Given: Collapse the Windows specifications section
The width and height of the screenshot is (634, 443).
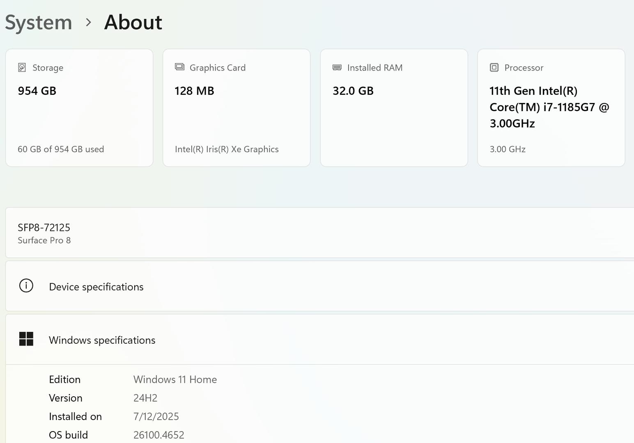Looking at the screenshot, I should coord(320,340).
